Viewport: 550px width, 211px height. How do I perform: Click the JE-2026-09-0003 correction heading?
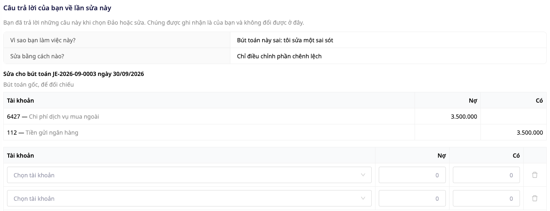click(74, 74)
